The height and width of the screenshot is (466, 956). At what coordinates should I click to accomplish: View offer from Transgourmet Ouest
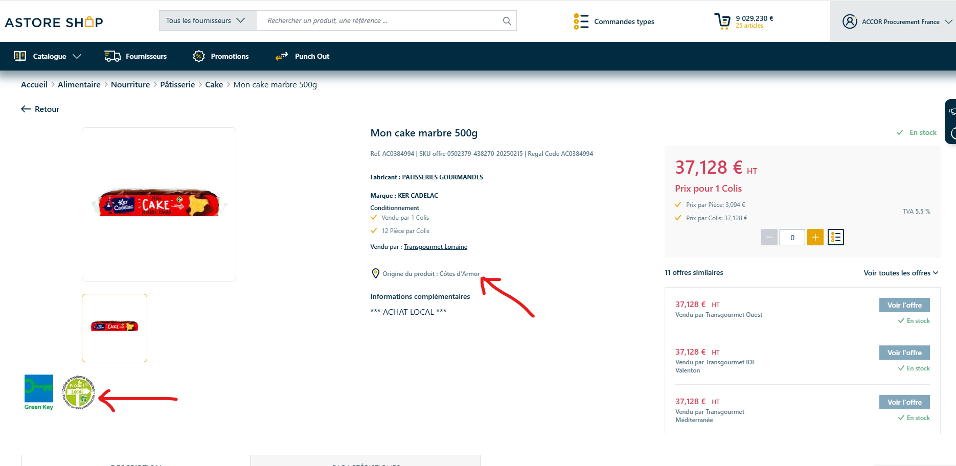point(904,305)
